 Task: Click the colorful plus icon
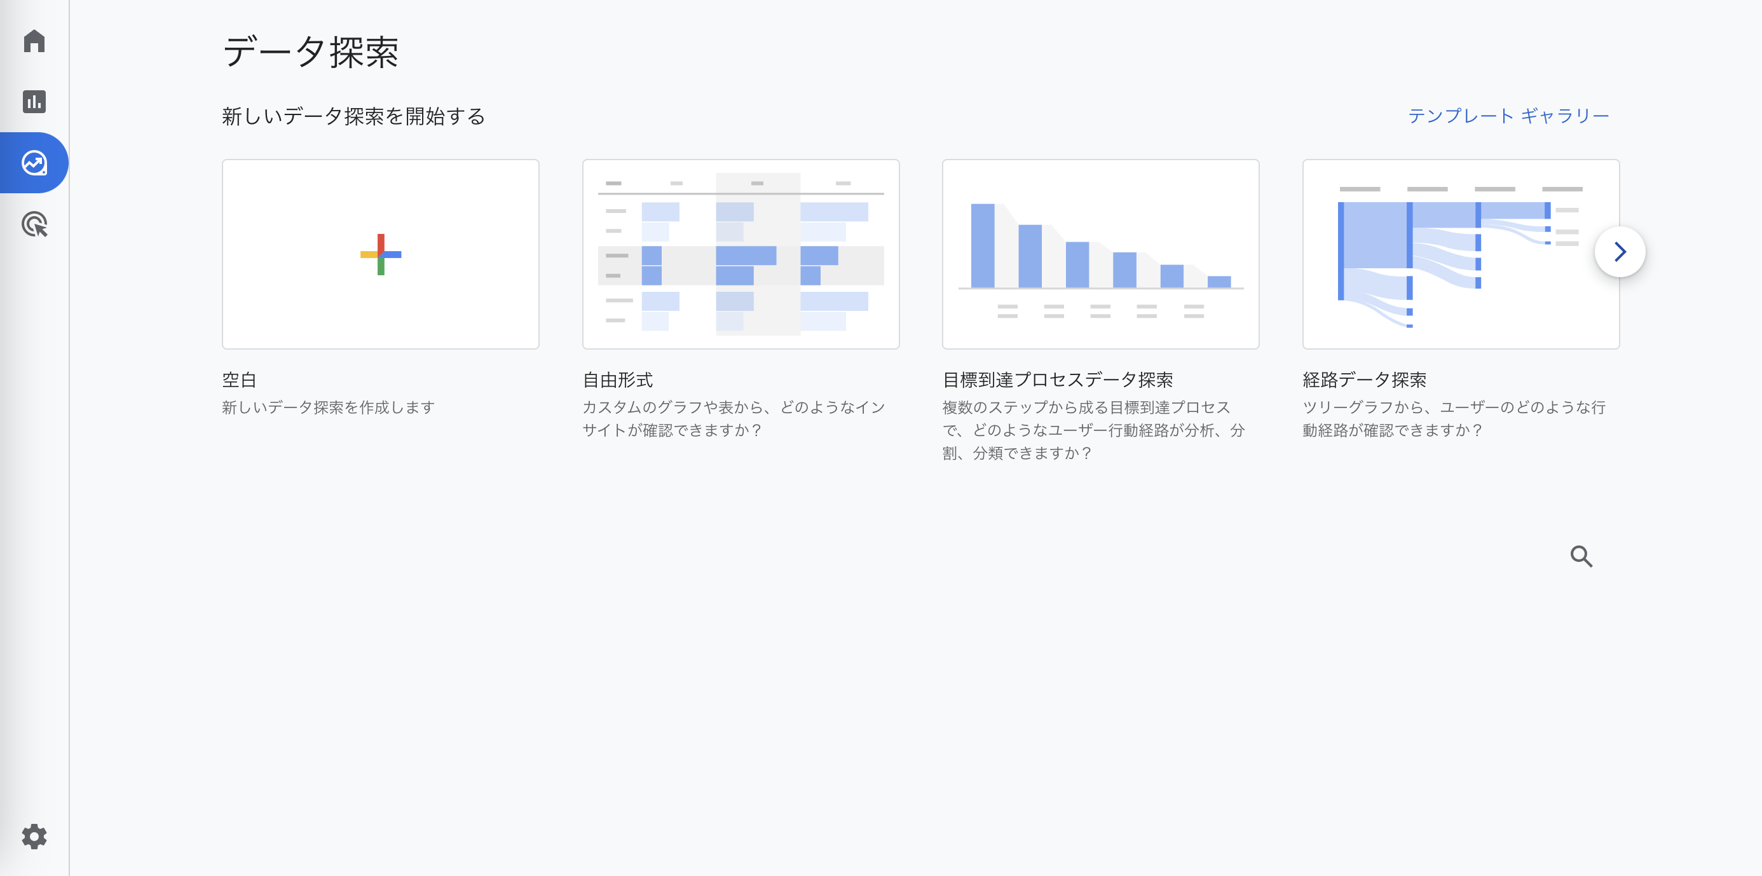tap(381, 254)
